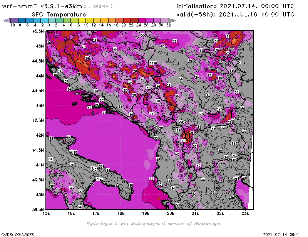Pick the green legend swatch between 4 and 6

[x=67, y=20]
